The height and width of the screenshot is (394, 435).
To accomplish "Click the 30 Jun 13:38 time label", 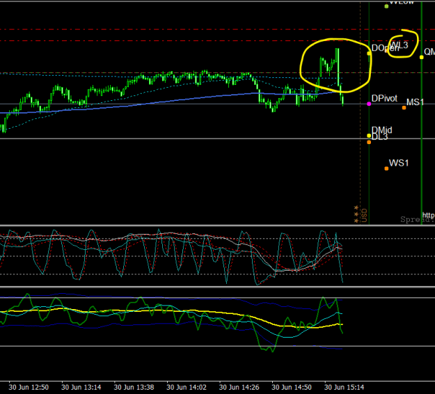I will pos(134,387).
